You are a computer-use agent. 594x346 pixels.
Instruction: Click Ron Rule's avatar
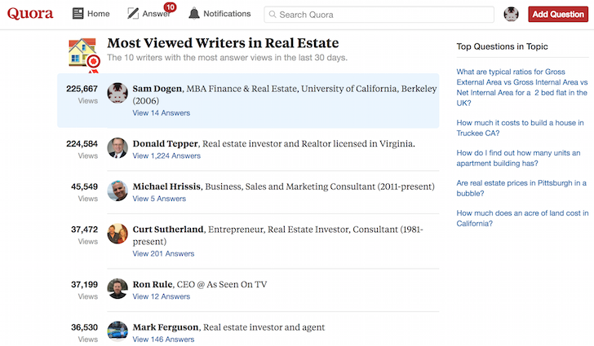coord(117,288)
